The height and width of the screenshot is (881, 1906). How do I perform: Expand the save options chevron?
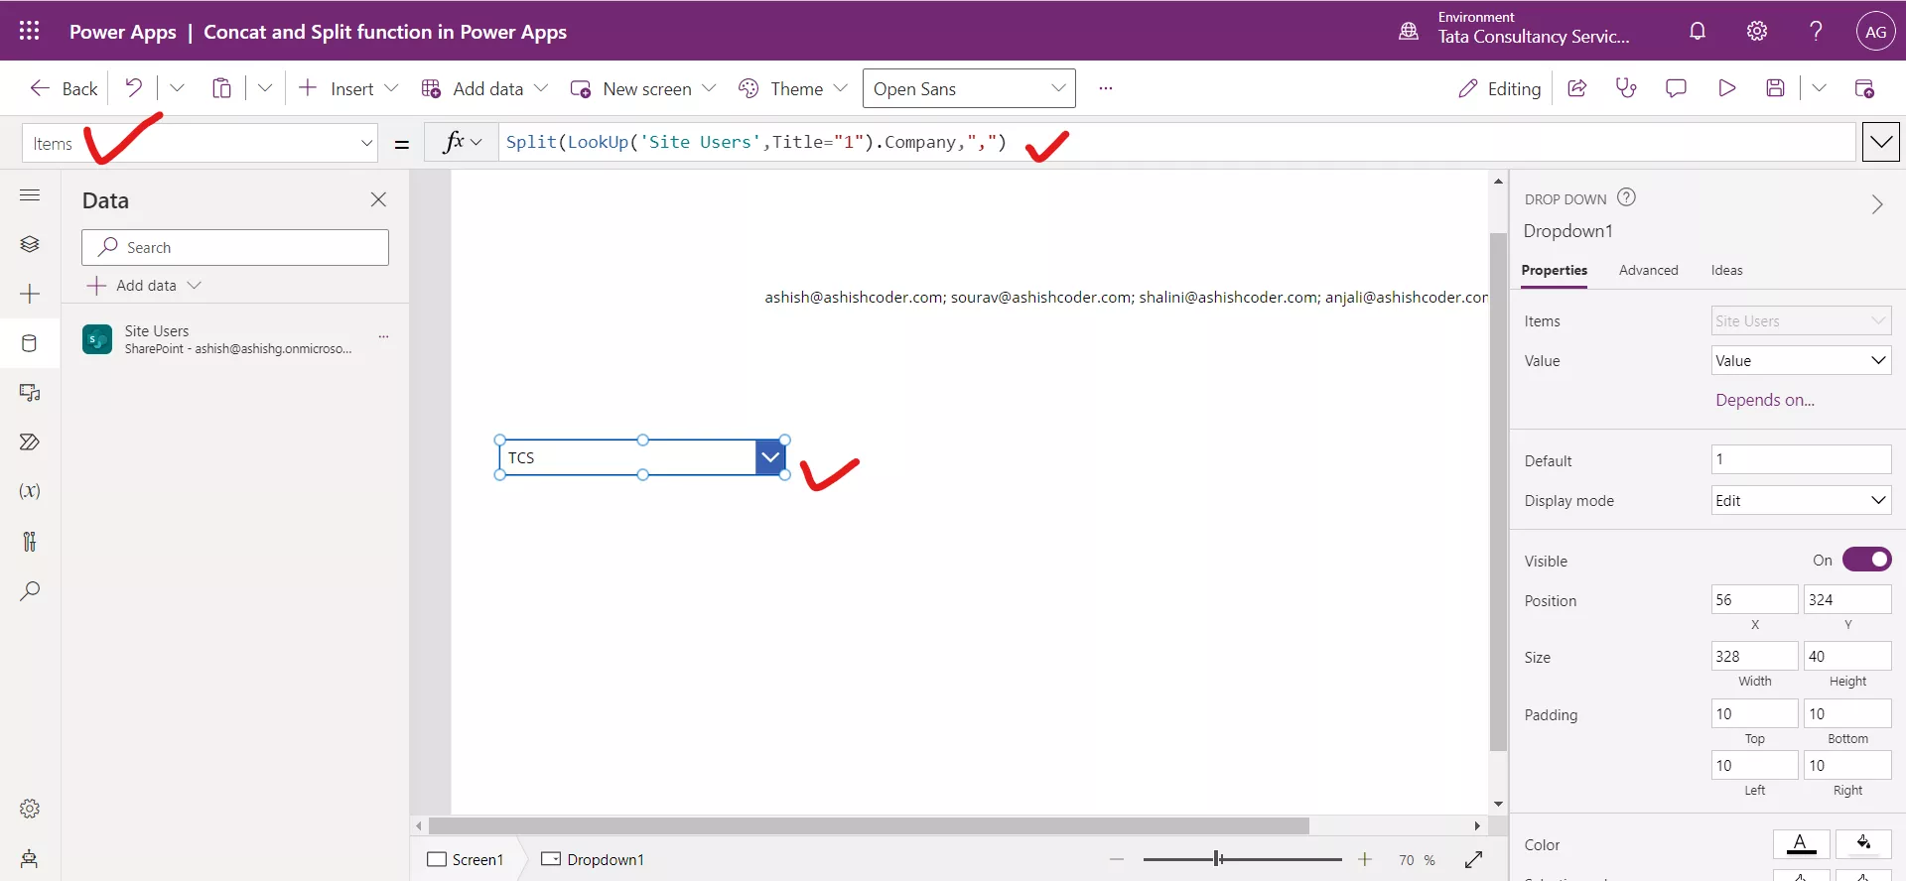click(1819, 88)
